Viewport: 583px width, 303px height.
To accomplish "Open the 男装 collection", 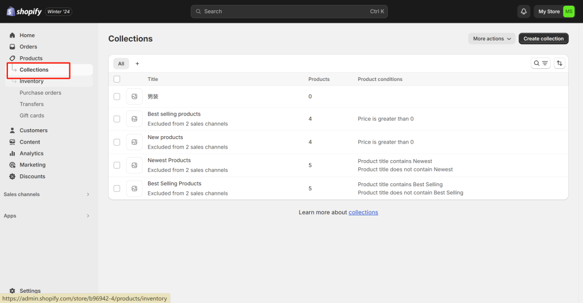I will pos(153,97).
